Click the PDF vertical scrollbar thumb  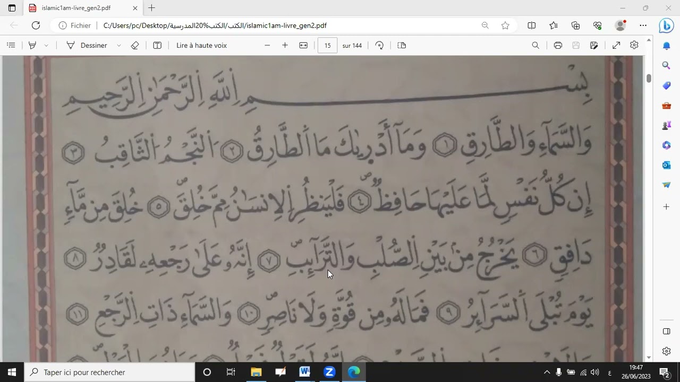tap(649, 79)
